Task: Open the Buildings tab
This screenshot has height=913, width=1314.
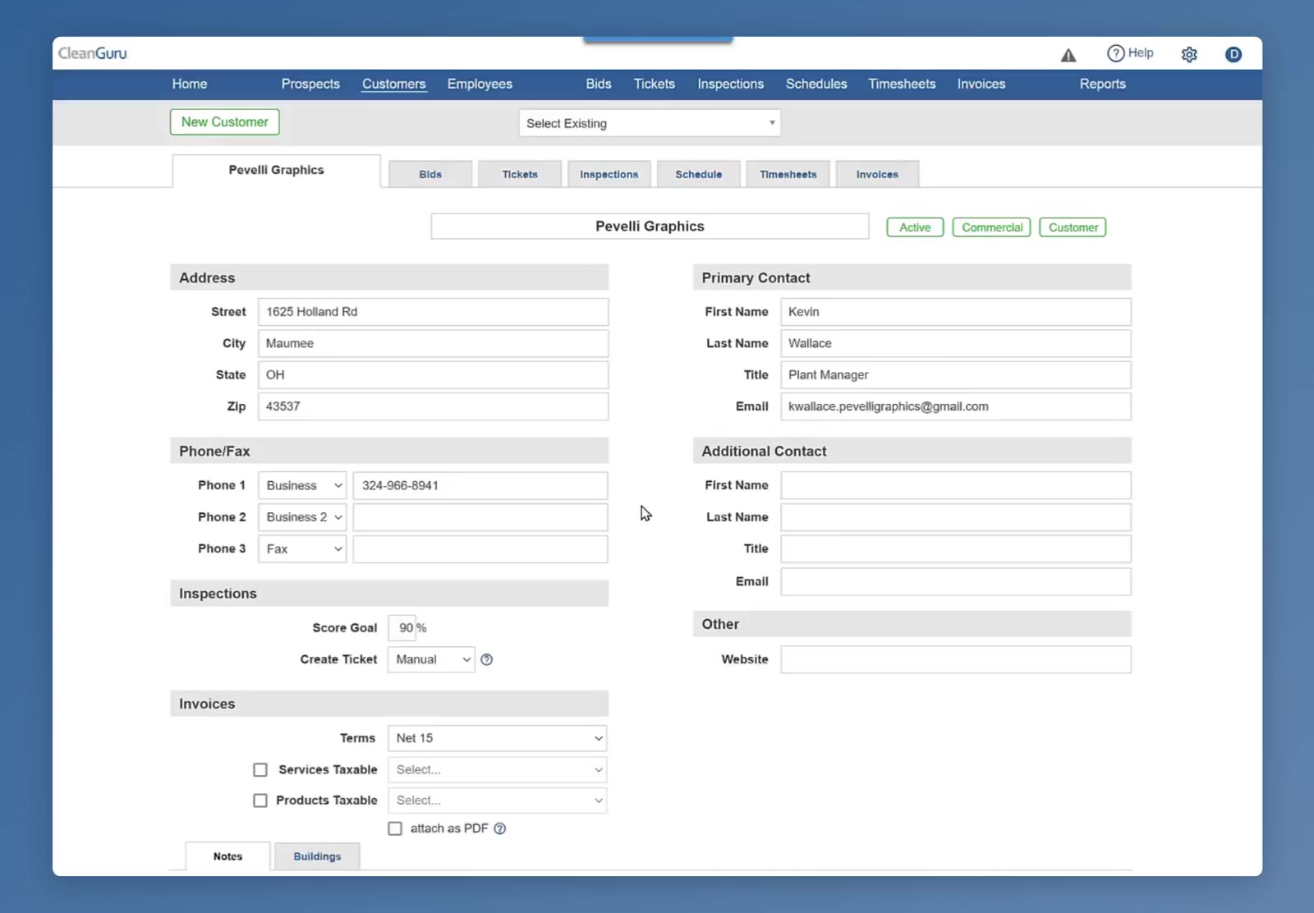Action: (x=317, y=856)
